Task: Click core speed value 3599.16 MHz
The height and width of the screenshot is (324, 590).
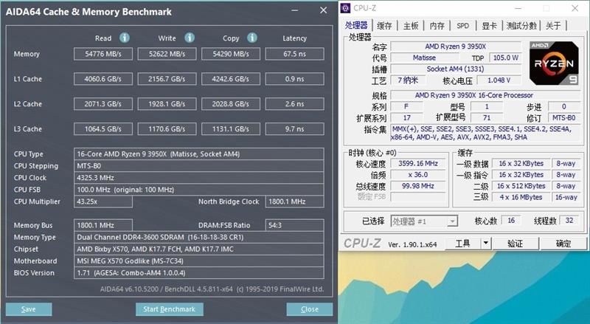Action: [x=418, y=164]
